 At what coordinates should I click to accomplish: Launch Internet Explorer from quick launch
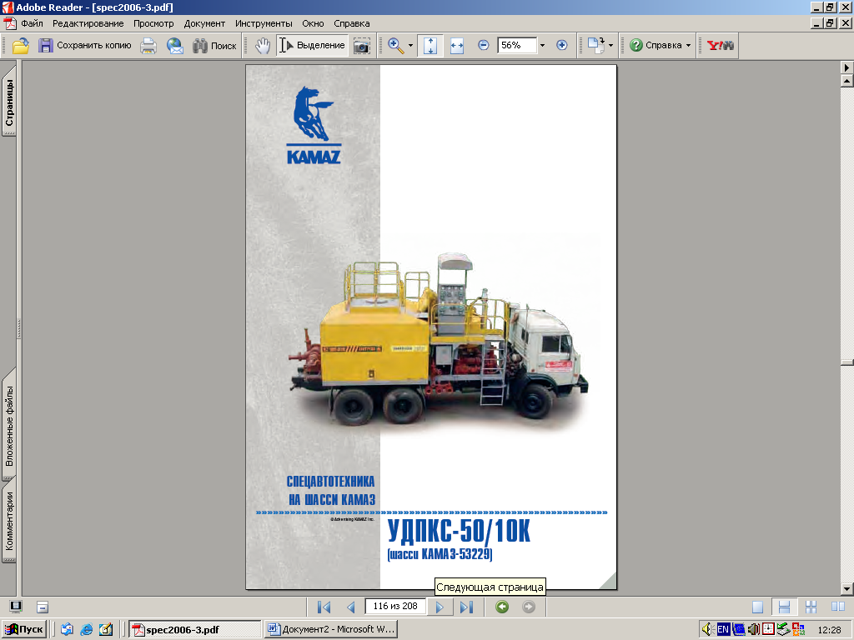coord(86,630)
